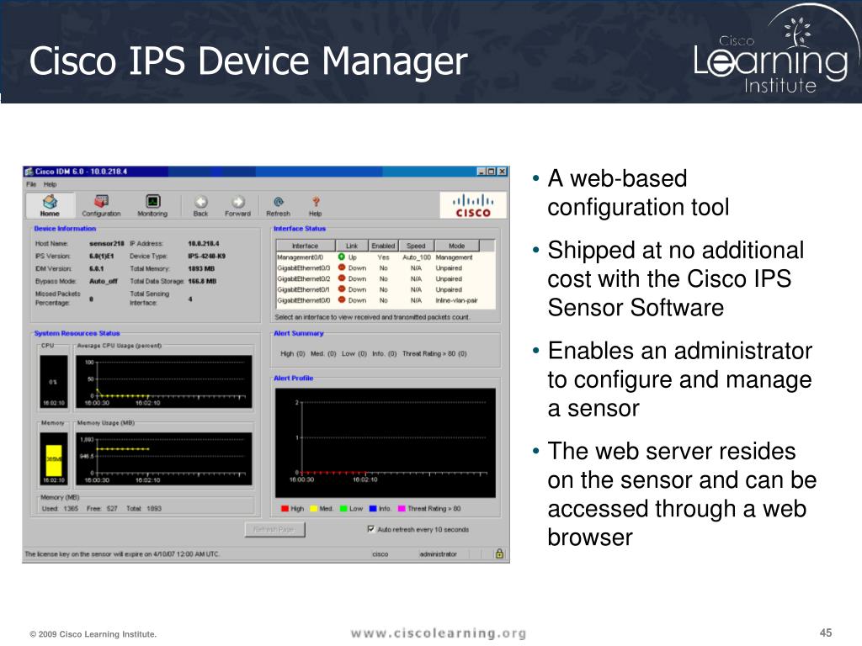Select the Monitoring toolbar icon
This screenshot has height=646, width=862.
tap(152, 205)
